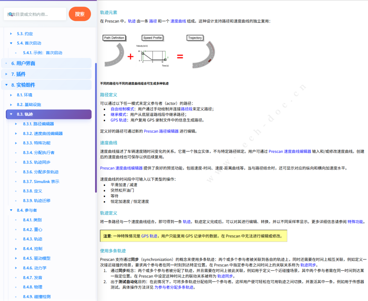Click the 轨迹元素 heading
This screenshot has width=368, height=301.
tap(108, 13)
